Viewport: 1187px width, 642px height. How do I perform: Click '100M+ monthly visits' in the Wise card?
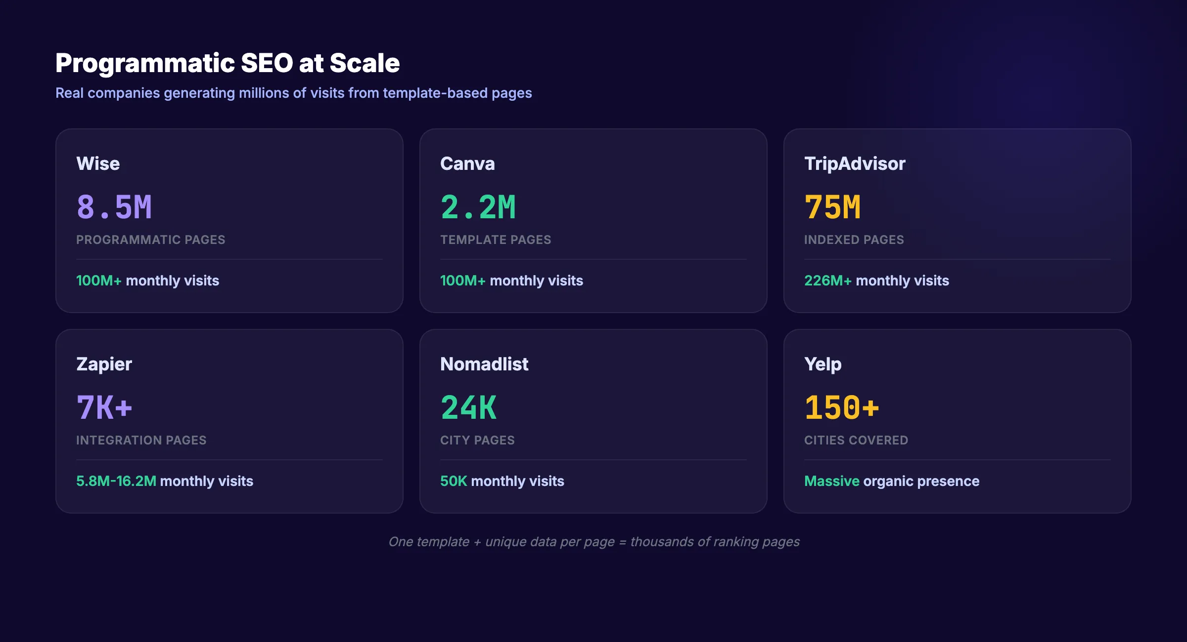click(x=147, y=281)
